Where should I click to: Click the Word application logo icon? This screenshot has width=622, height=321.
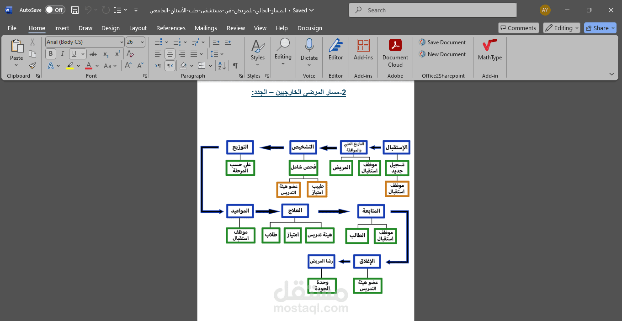(x=9, y=10)
